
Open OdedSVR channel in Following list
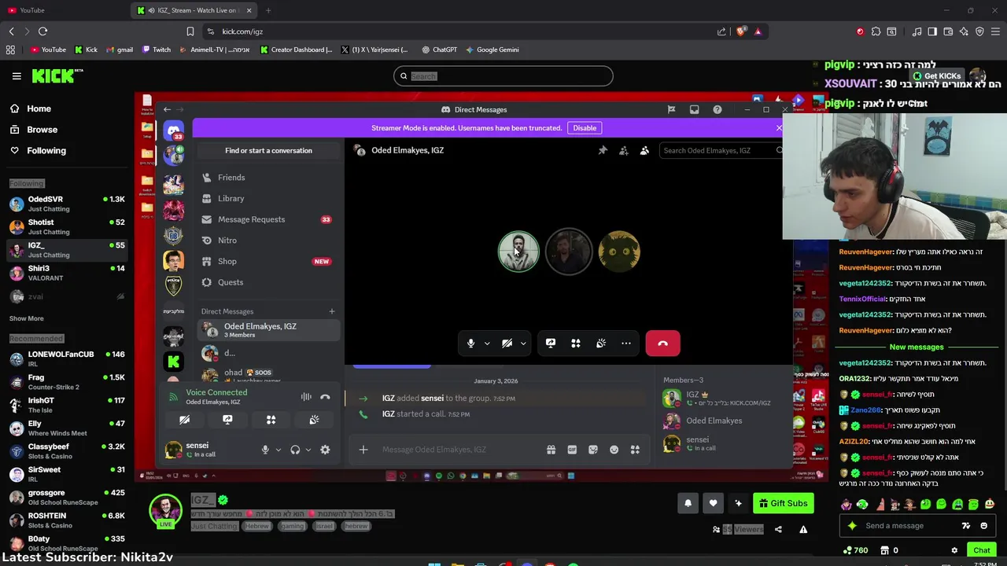tap(66, 204)
